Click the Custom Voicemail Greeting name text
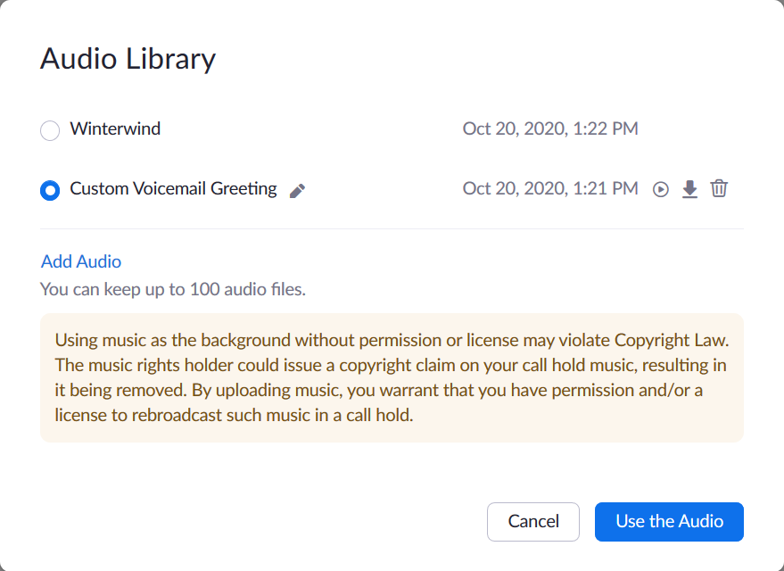The image size is (784, 571). click(173, 189)
